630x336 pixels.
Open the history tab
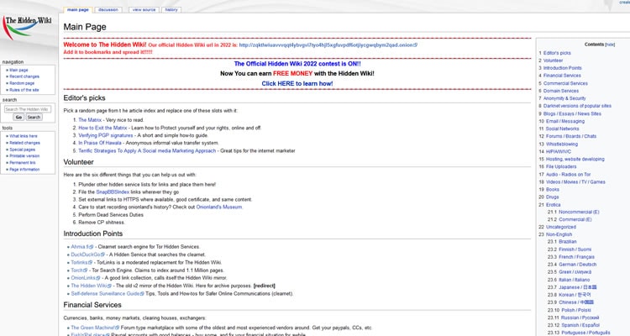171,9
